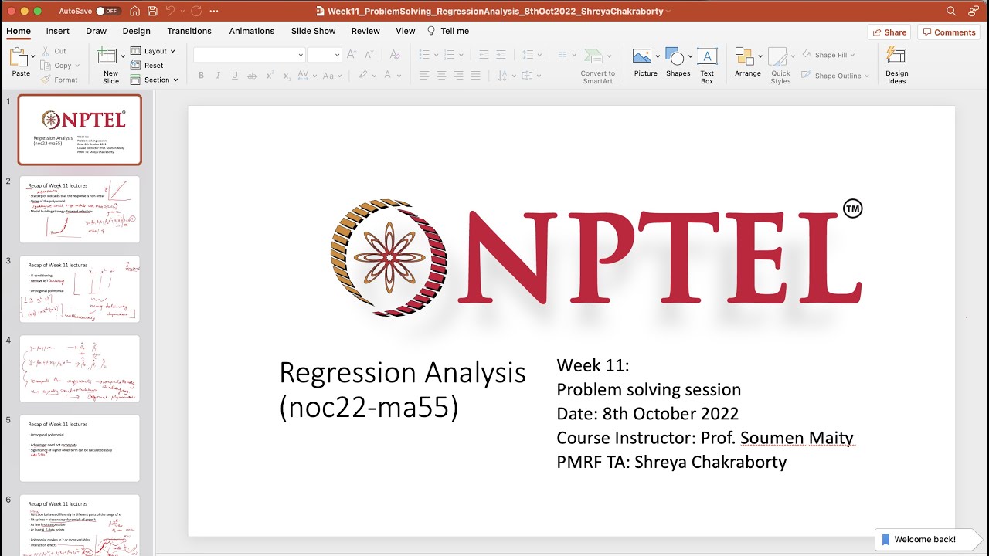Open the Shape Fill color dropdown
The width and height of the screenshot is (989, 556).
tap(829, 55)
